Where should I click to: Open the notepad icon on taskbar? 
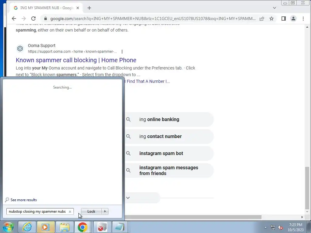[x=120, y=227]
